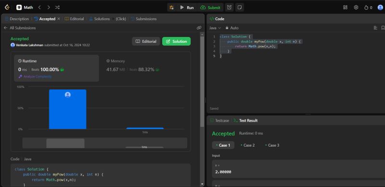Click the avatar on runtime bar
The height and width of the screenshot is (187, 385).
68,95
